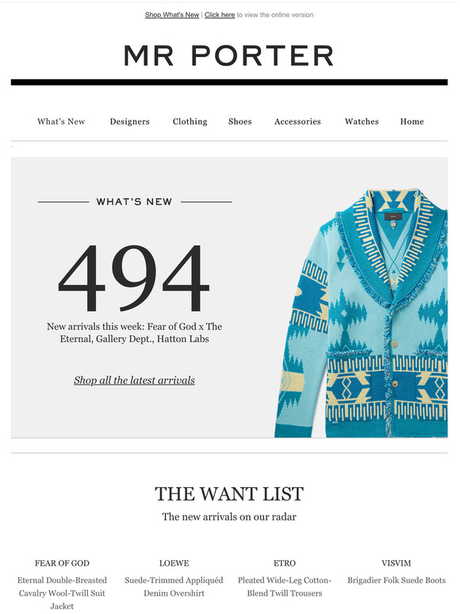Select the WHAT'S NEW banner heading

134,201
